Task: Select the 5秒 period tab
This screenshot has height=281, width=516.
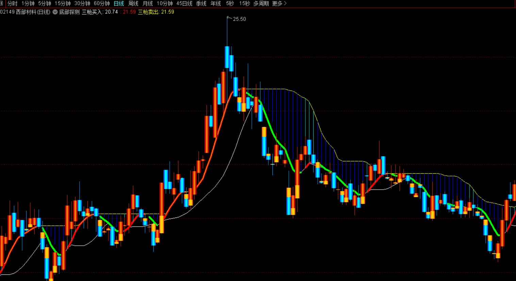Action: (230, 3)
